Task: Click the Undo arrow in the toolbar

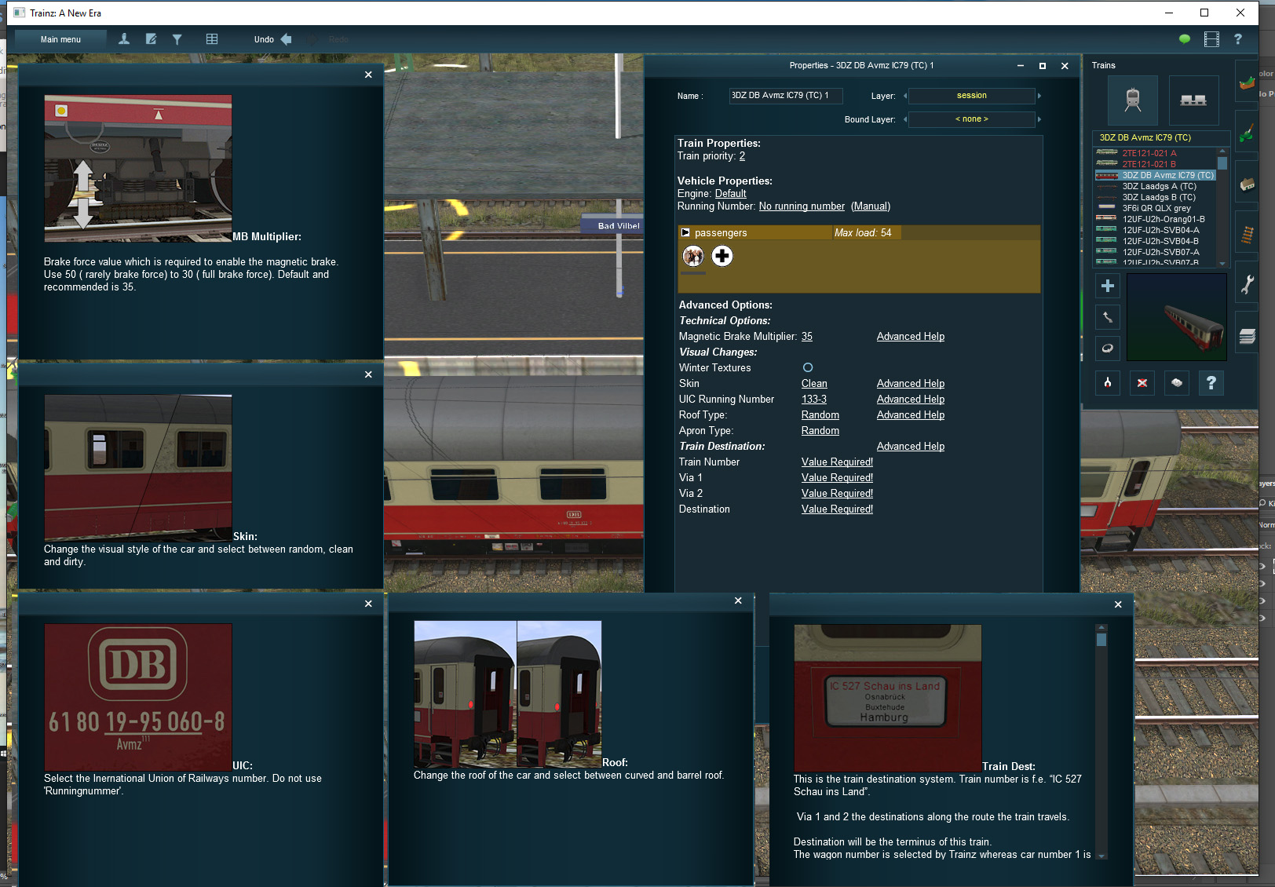Action: click(x=286, y=39)
